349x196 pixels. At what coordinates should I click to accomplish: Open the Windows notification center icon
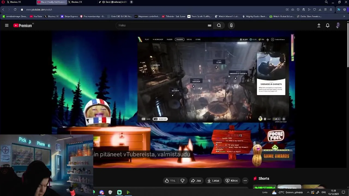[x=344, y=192]
